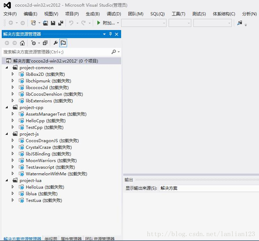259x241 pixels.
Task: Open the 文件(F) menu
Action: tap(10, 14)
